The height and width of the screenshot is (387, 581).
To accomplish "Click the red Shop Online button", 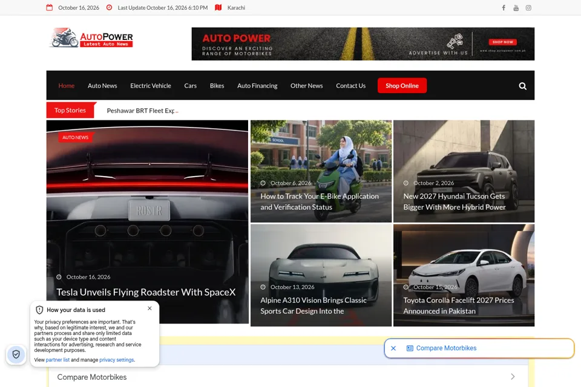I will coord(402,85).
